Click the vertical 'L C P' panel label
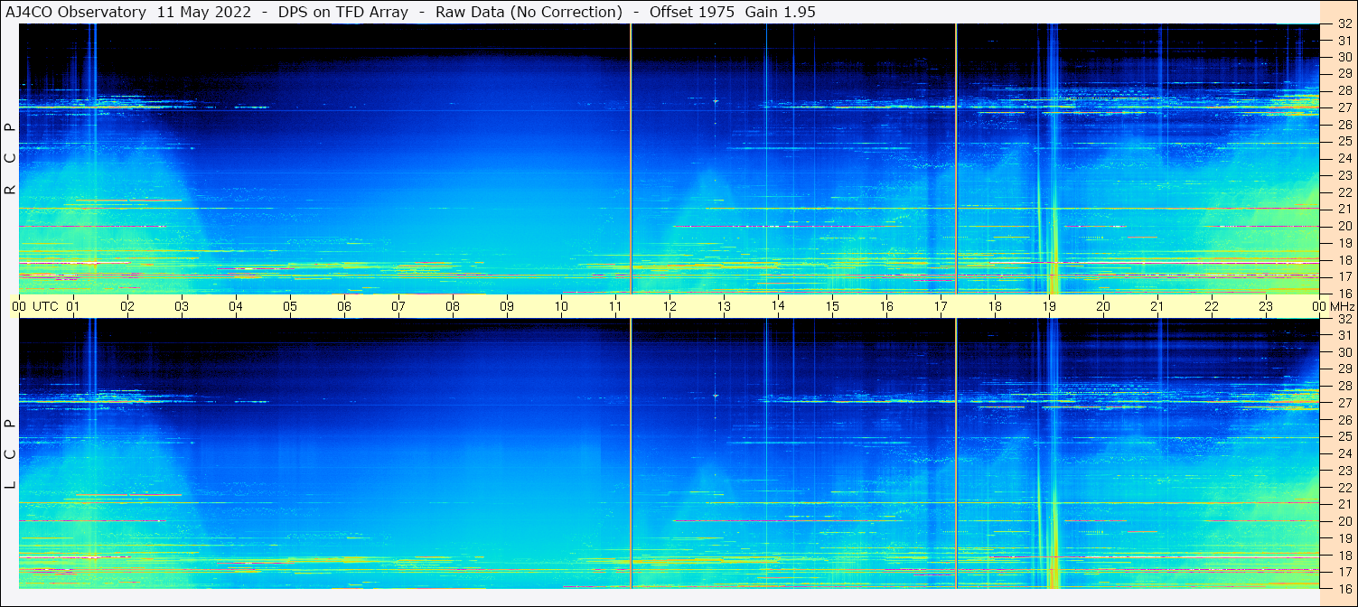Image resolution: width=1358 pixels, height=607 pixels. [x=11, y=453]
